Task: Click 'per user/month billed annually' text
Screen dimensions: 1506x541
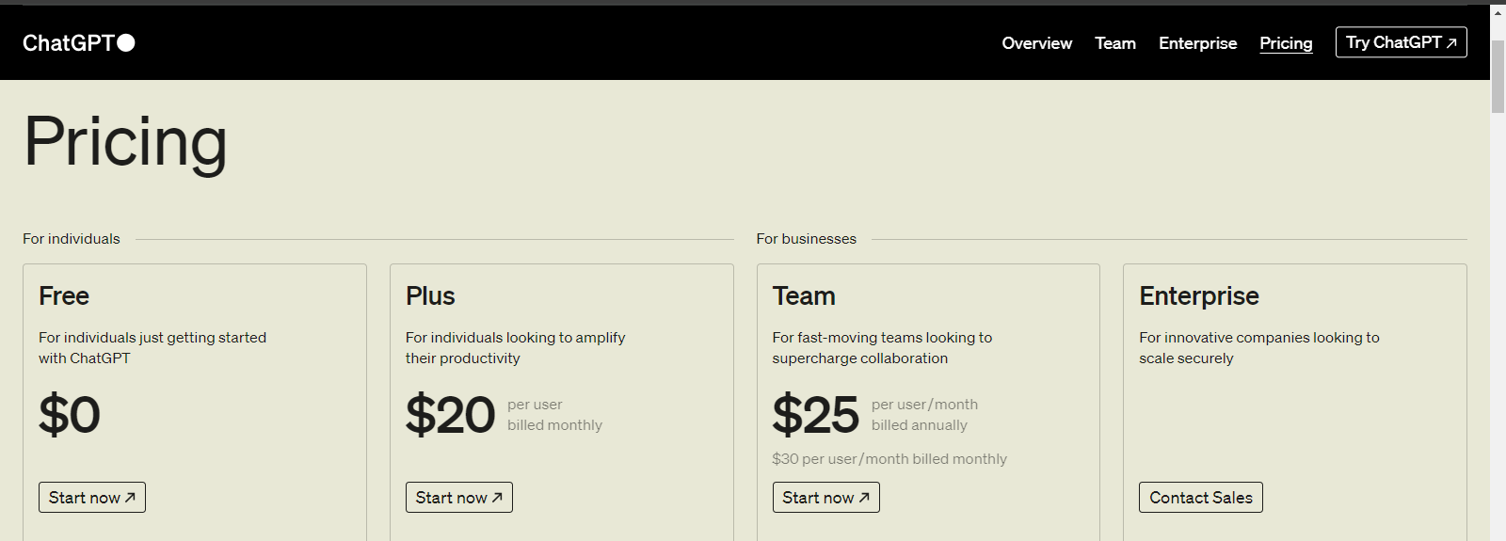Action: coord(924,415)
